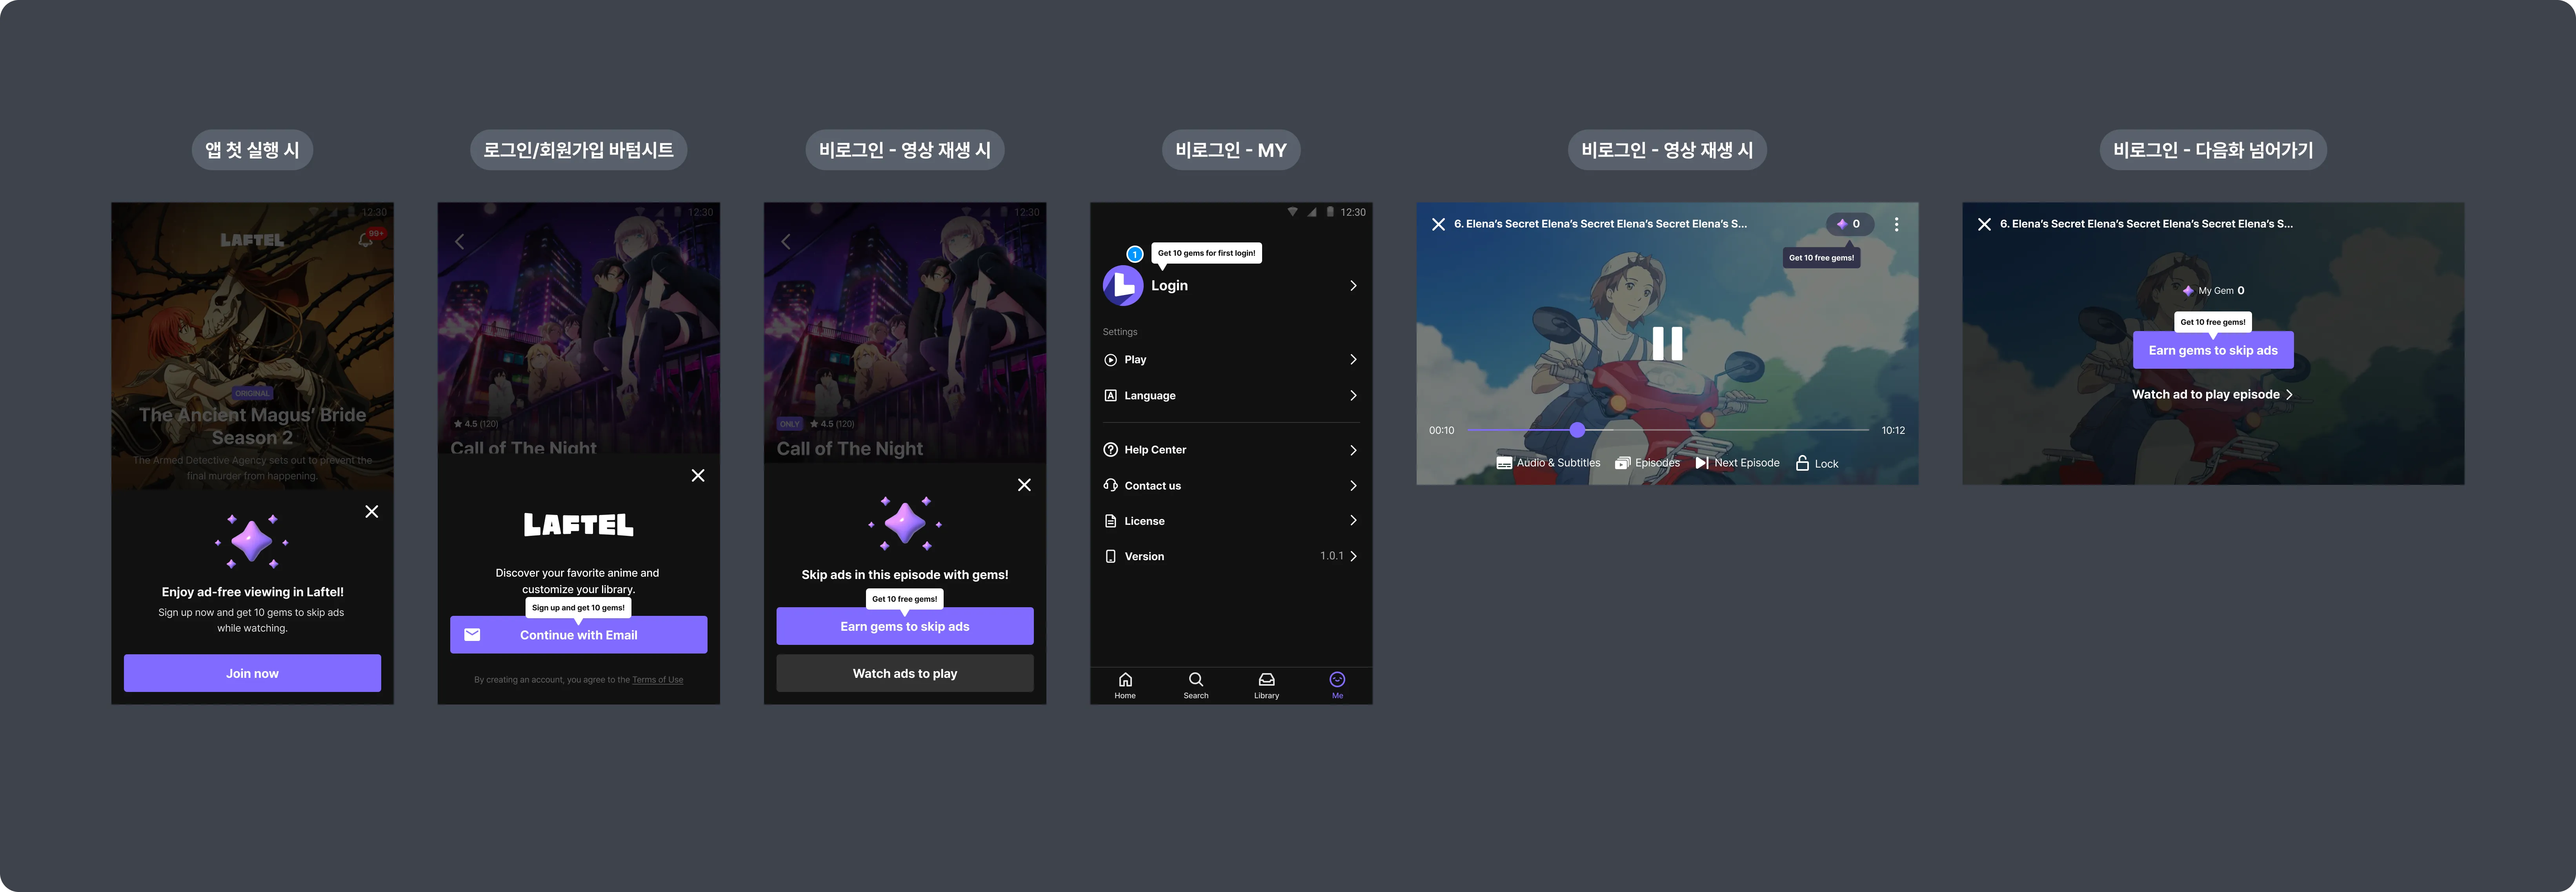Switch to Me tab
The width and height of the screenshot is (2576, 892).
1337,686
